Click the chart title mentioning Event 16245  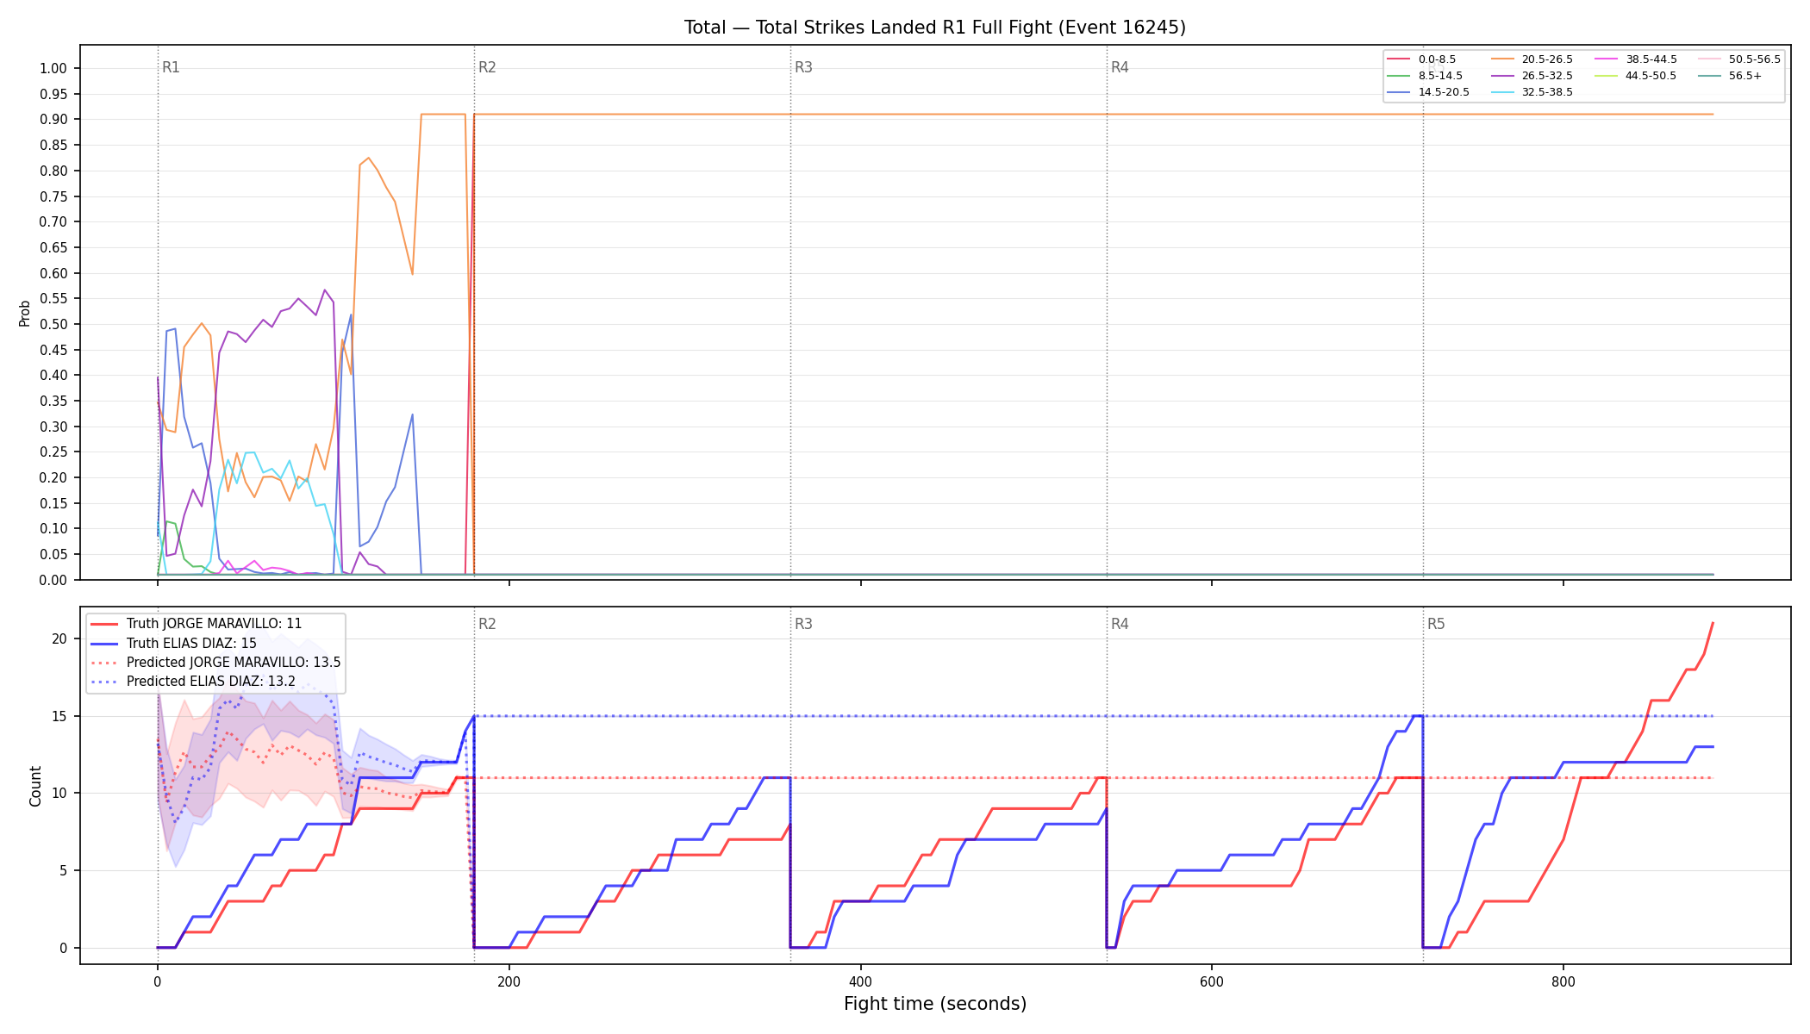(x=934, y=28)
